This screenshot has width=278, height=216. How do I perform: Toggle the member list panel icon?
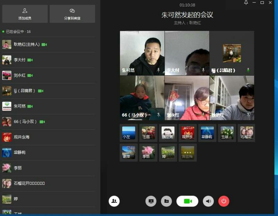[114, 201]
